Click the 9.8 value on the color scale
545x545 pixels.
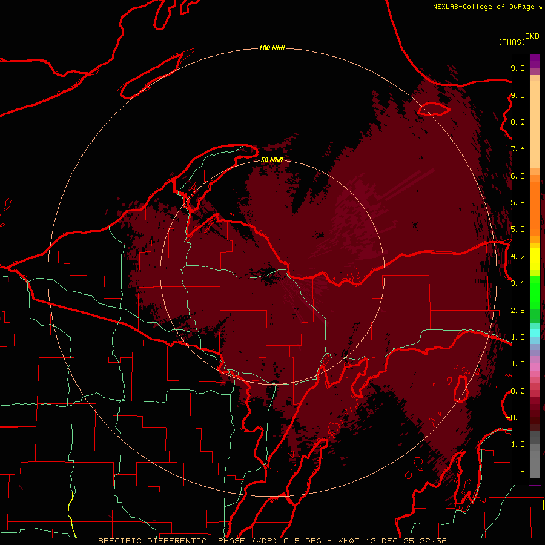(x=518, y=68)
